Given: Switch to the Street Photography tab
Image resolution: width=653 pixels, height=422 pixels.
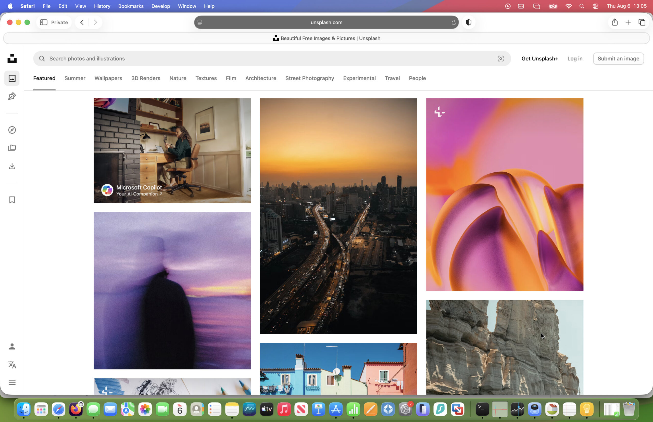Looking at the screenshot, I should [x=309, y=78].
